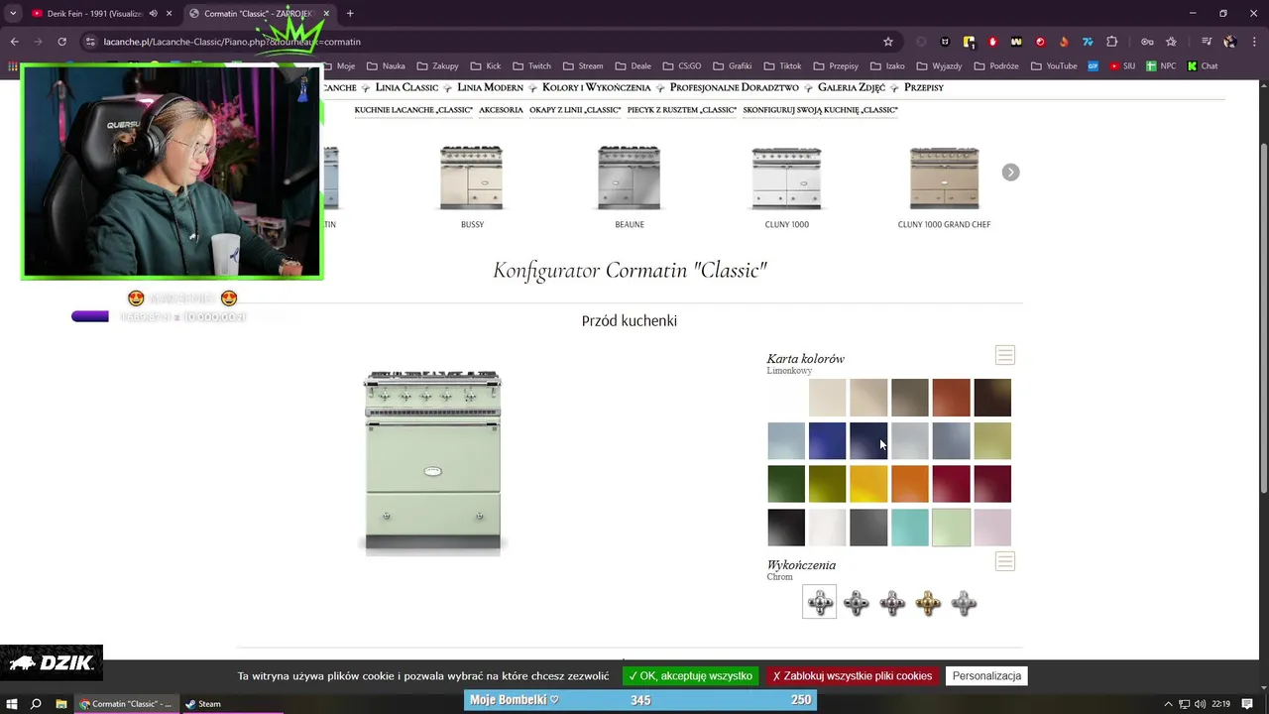Open Profesjonalne Doradztwo menu item
Image resolution: width=1269 pixels, height=714 pixels.
click(x=734, y=87)
